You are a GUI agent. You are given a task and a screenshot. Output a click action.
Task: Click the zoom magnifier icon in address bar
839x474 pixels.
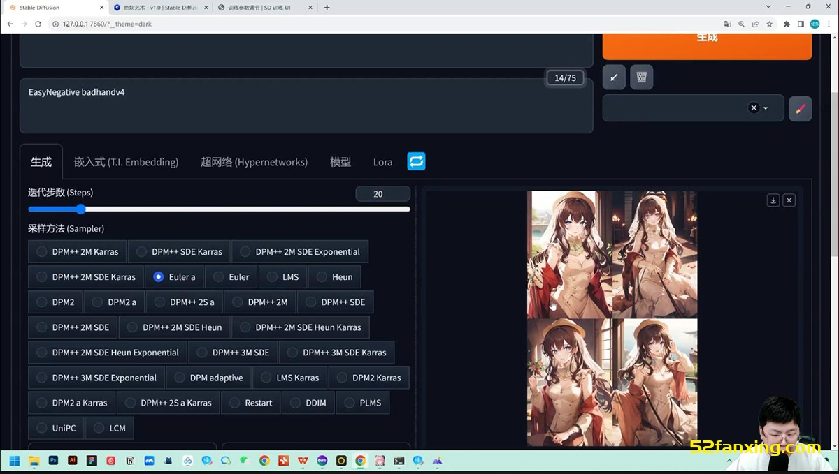pos(741,24)
